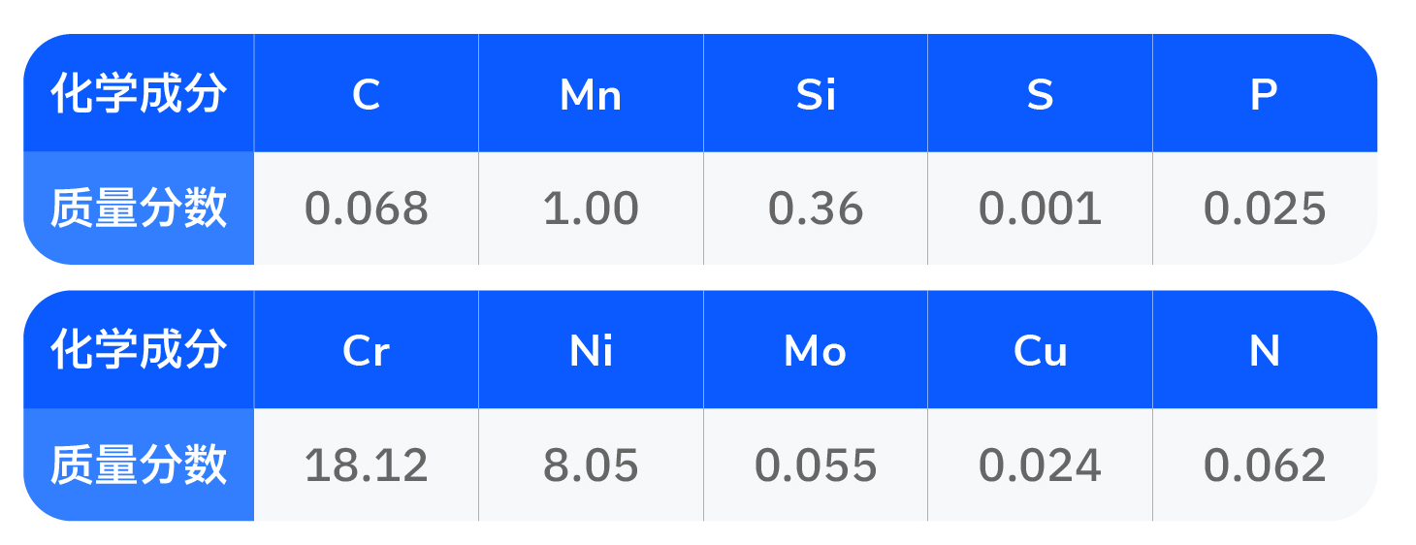Click the 0.001 value cell
Screen dimensions: 1416x545
(x=1040, y=208)
